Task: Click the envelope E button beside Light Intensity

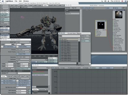Action: (29, 90)
